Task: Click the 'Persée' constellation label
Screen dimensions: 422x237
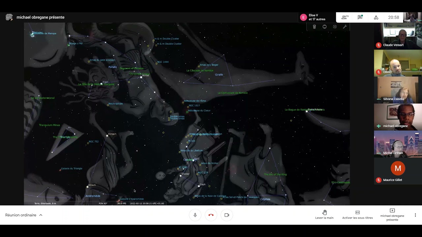Action: (113, 67)
